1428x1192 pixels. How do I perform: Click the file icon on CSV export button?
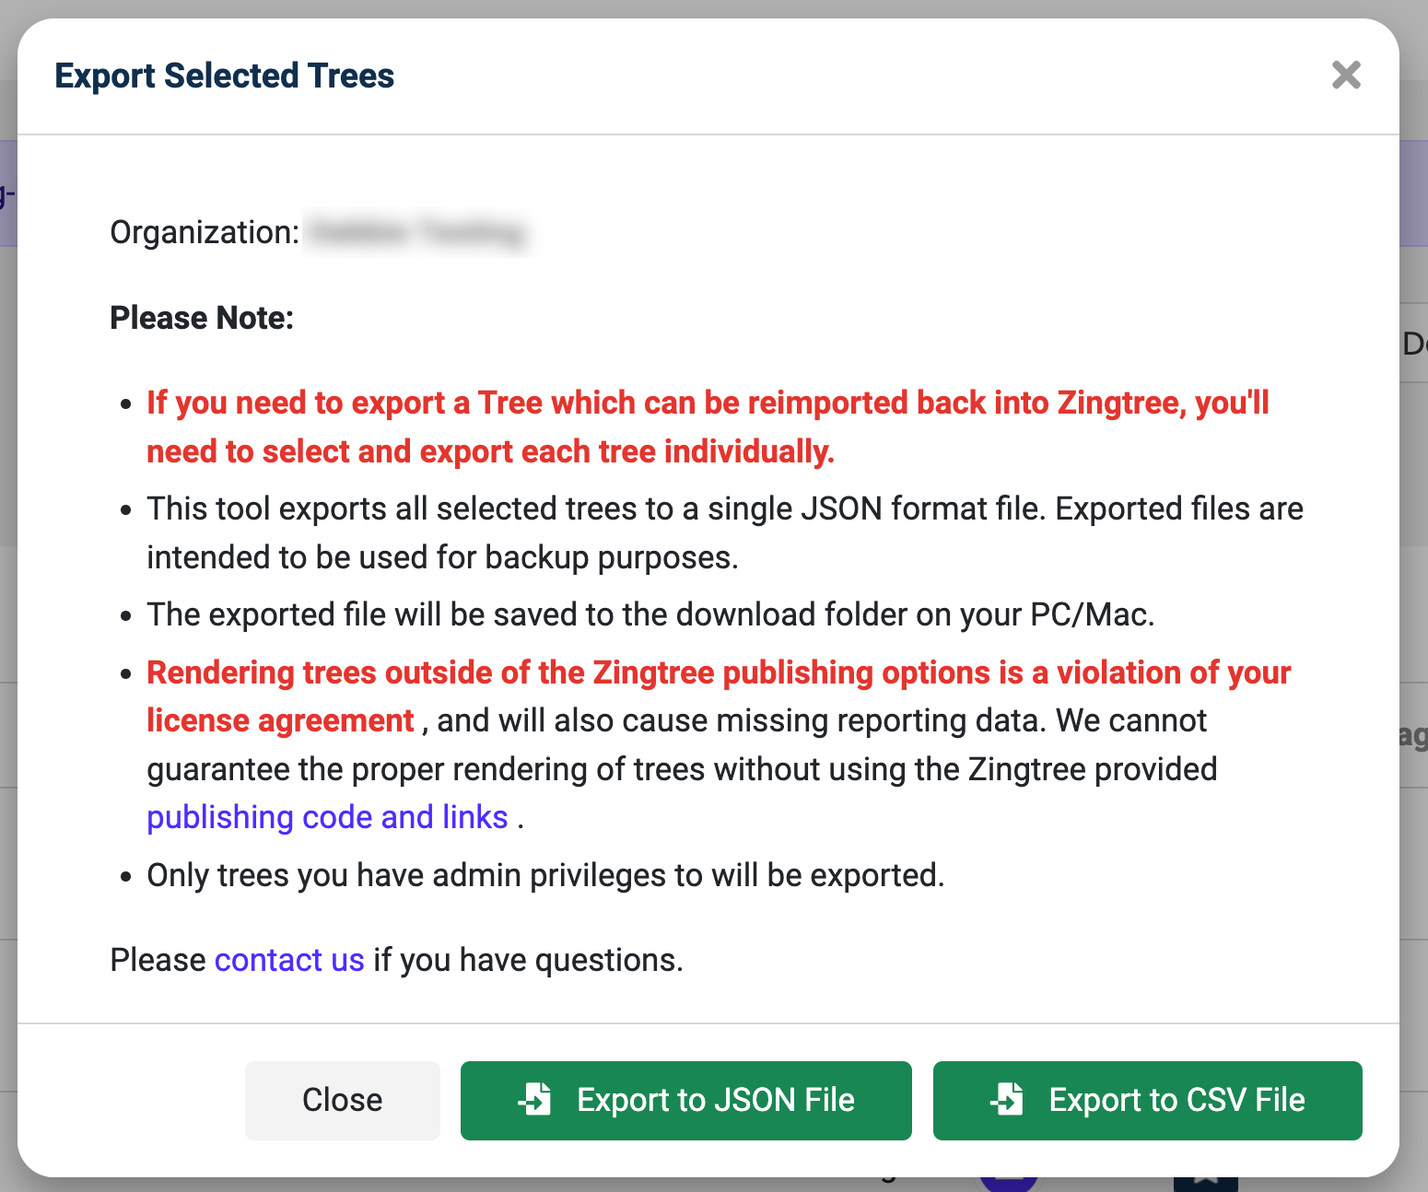pyautogui.click(x=1007, y=1099)
